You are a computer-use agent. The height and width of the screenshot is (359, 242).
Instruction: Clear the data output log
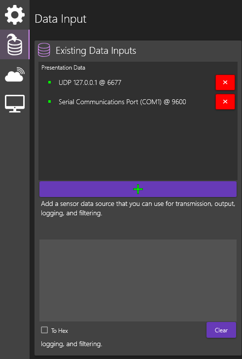pos(221,330)
